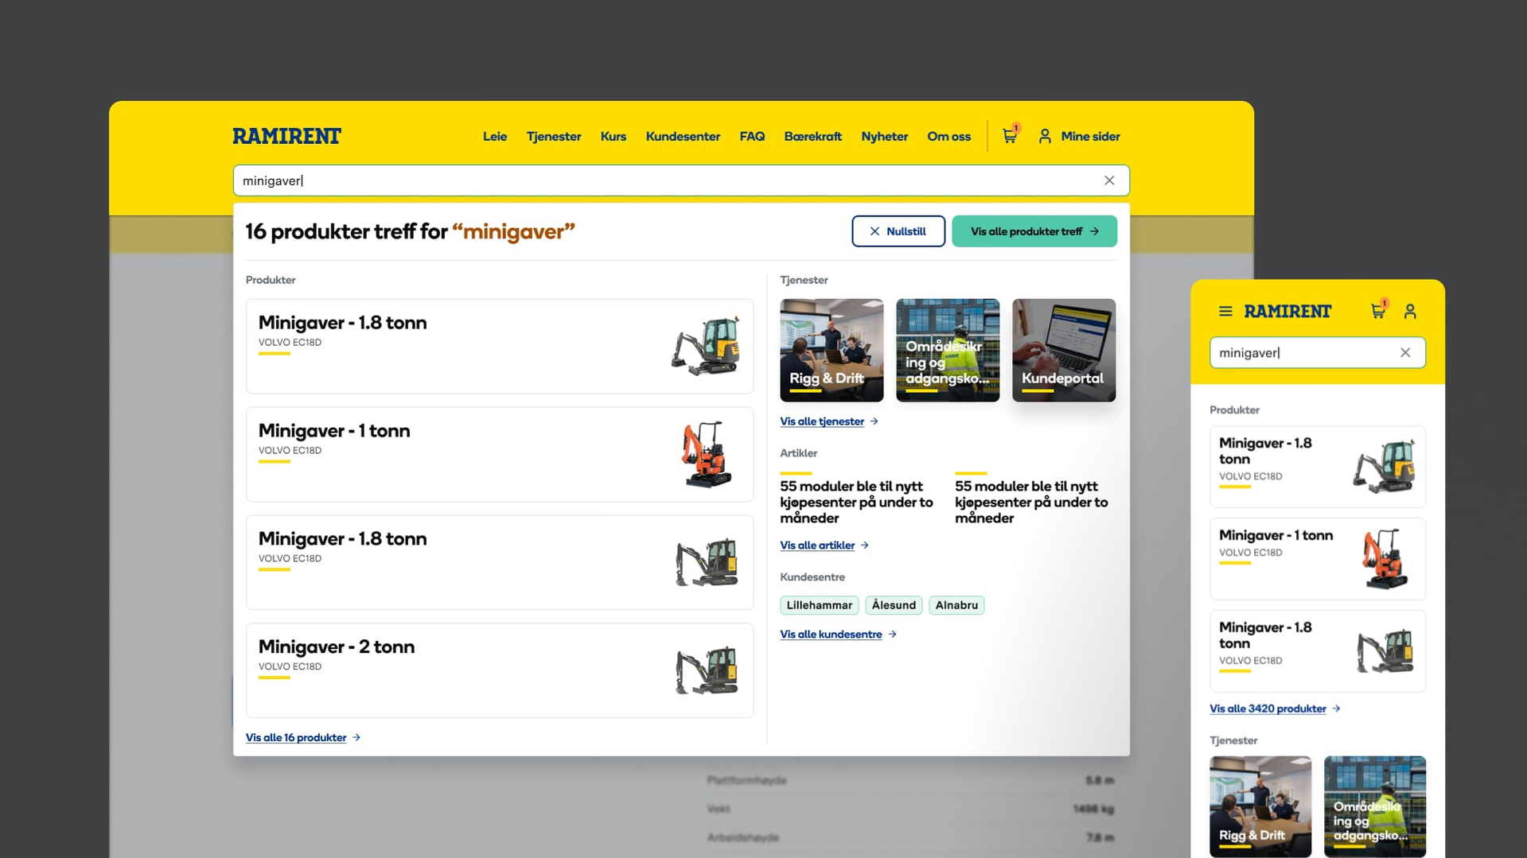The image size is (1527, 858).
Task: Open Områdesikring card in mobile view
Action: 1375,806
